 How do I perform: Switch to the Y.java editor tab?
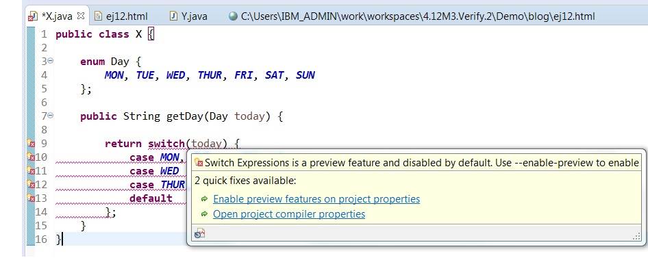pyautogui.click(x=188, y=16)
